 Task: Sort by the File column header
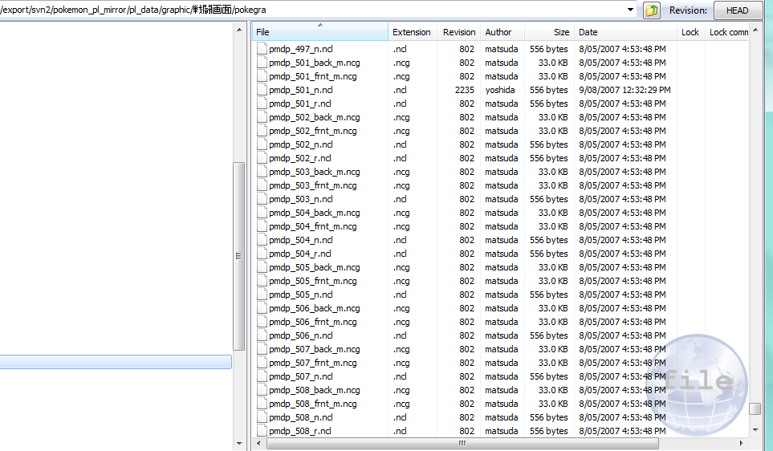coord(320,32)
